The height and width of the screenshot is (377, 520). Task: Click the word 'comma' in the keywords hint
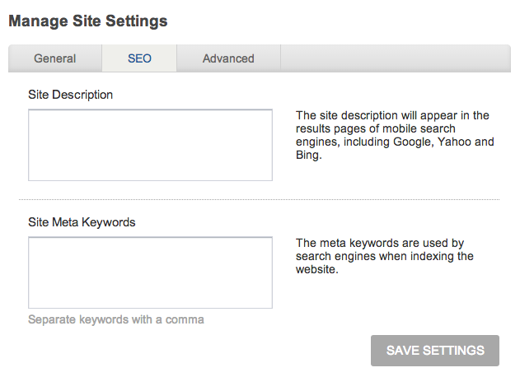[x=185, y=319]
